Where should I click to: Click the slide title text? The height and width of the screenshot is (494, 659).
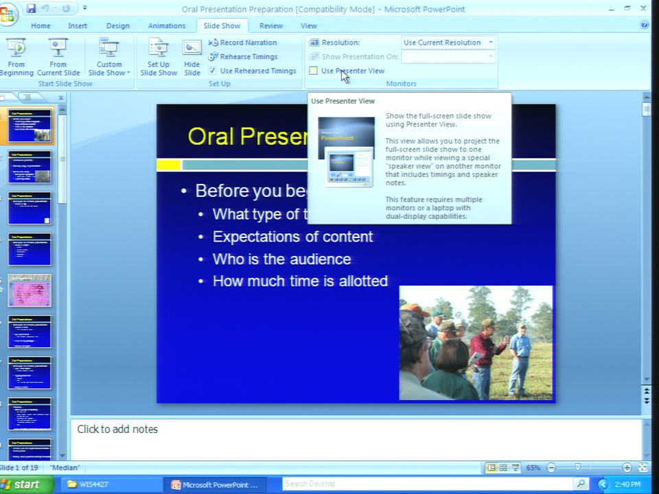[247, 136]
